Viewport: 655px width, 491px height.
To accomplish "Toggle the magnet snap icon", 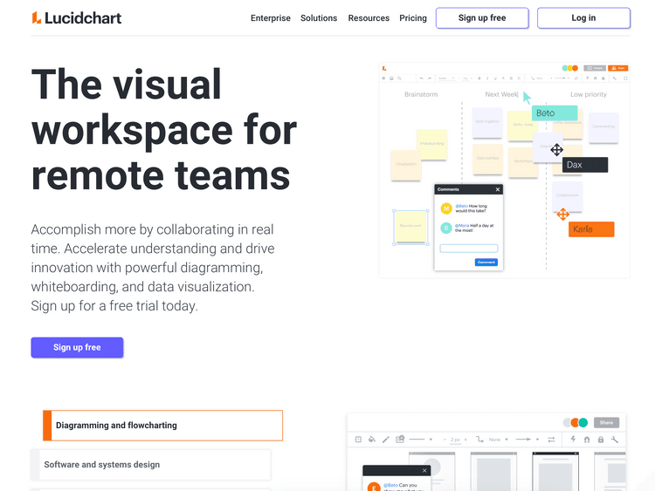I will (587, 440).
